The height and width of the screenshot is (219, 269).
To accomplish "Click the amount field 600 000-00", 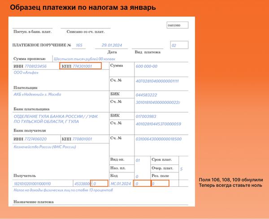I will (147, 66).
